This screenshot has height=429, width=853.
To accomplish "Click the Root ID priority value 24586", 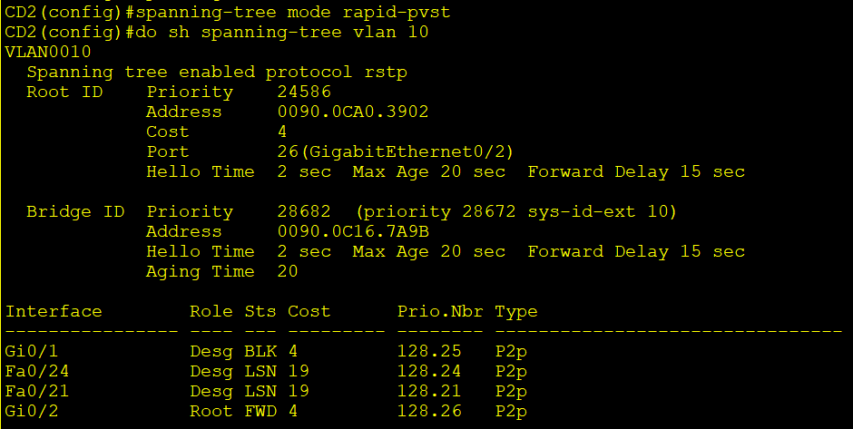I will (x=304, y=92).
